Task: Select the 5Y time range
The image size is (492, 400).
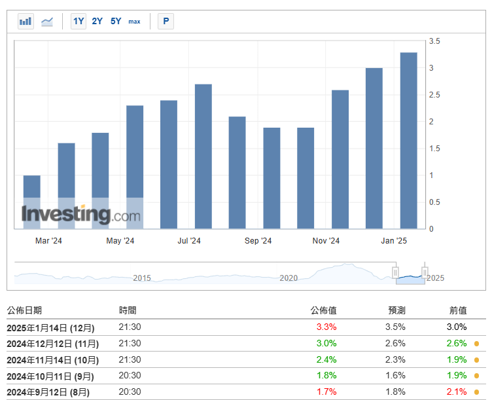Action: point(116,21)
